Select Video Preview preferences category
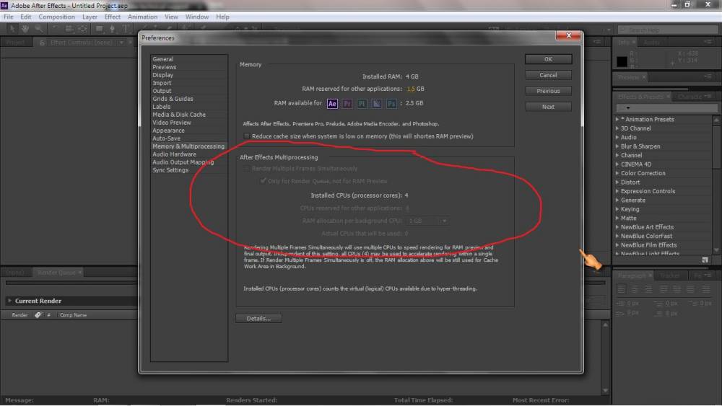This screenshot has height=406, width=722. (172, 123)
